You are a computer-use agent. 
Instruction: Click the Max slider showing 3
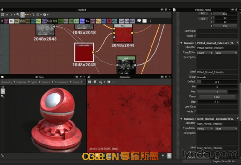(x=217, y=92)
